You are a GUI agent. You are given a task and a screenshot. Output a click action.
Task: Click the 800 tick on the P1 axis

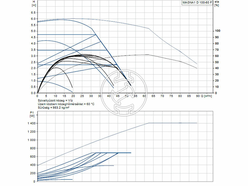click(32, 148)
